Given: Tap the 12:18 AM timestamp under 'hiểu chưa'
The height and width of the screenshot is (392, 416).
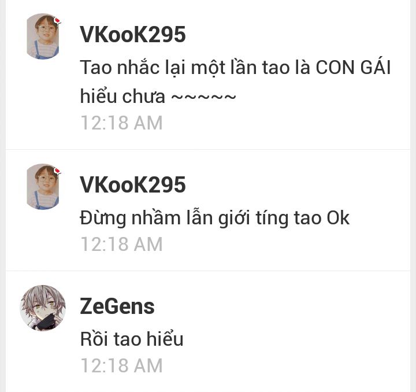Looking at the screenshot, I should (x=121, y=123).
